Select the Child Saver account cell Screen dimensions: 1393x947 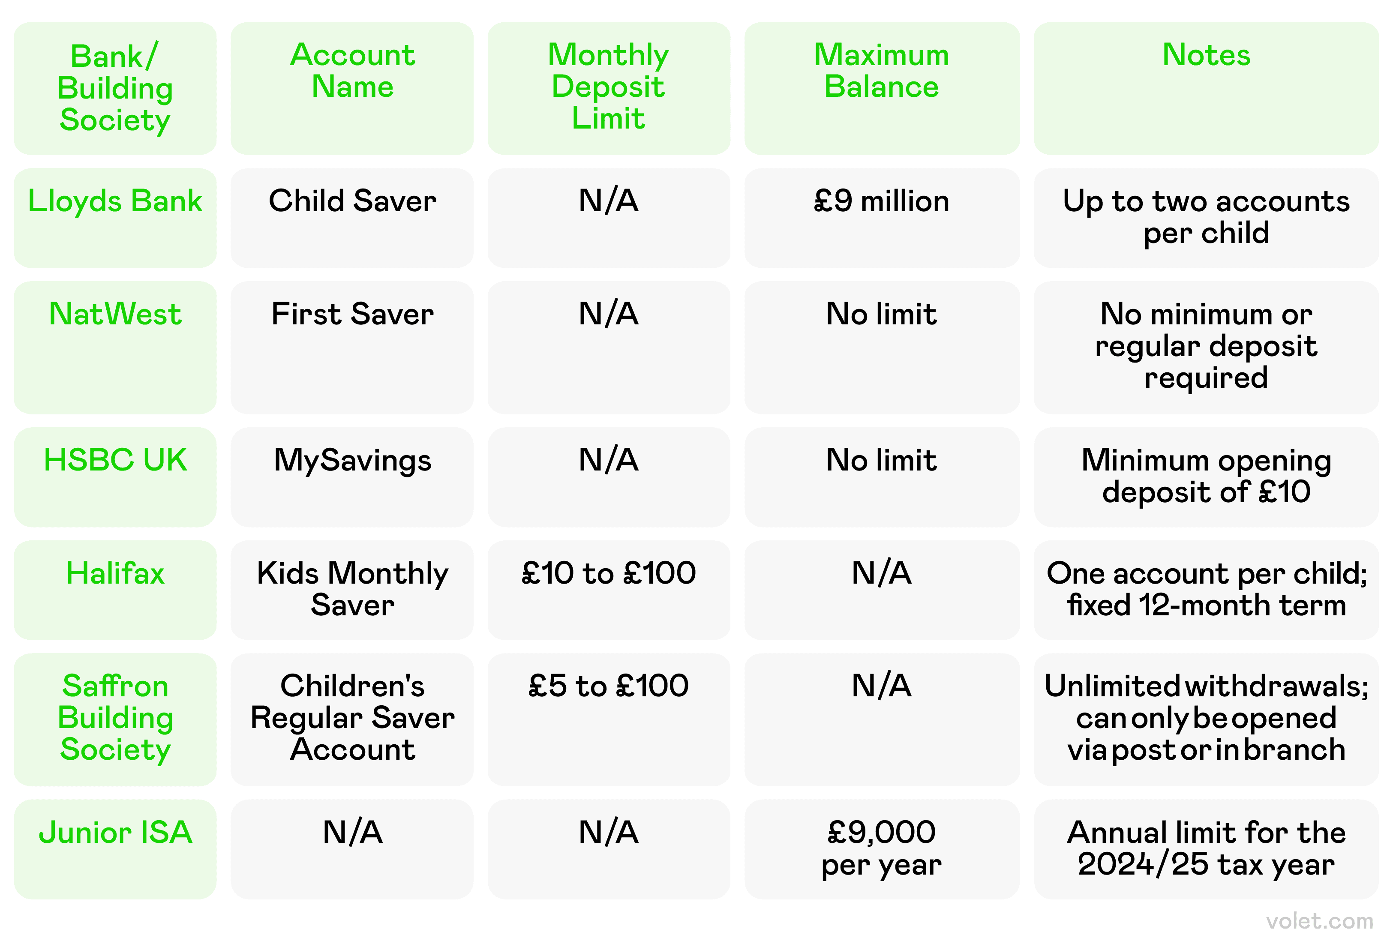click(352, 201)
